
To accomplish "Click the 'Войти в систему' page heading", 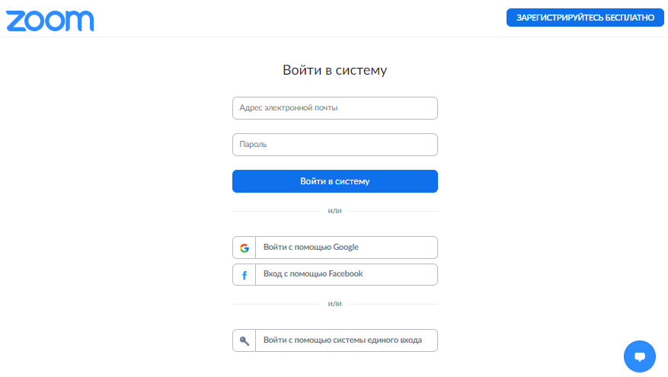I will coord(335,71).
